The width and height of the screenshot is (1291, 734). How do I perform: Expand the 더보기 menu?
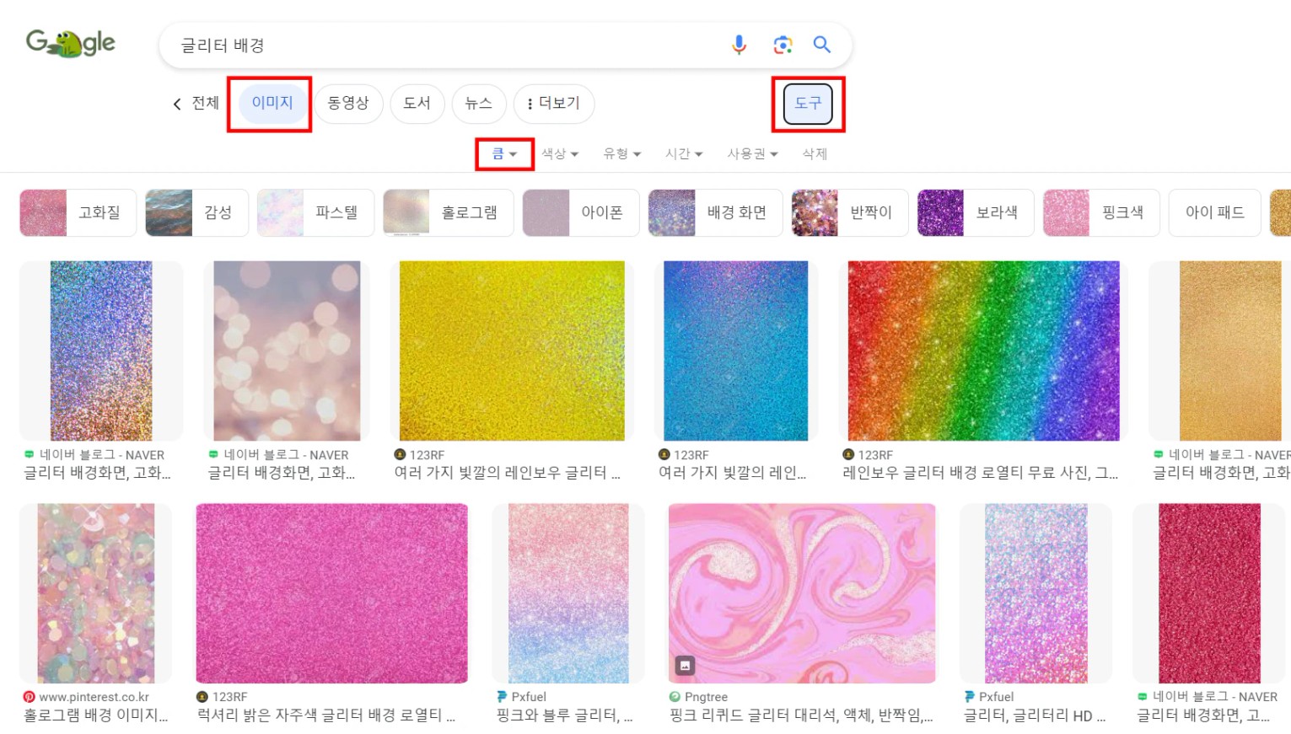click(x=554, y=103)
